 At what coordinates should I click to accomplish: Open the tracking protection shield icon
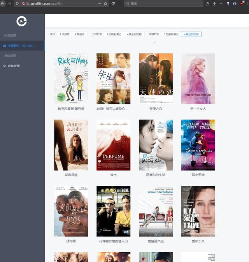pyautogui.click(x=17, y=4)
